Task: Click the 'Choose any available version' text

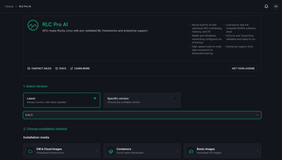Action: pos(124,102)
